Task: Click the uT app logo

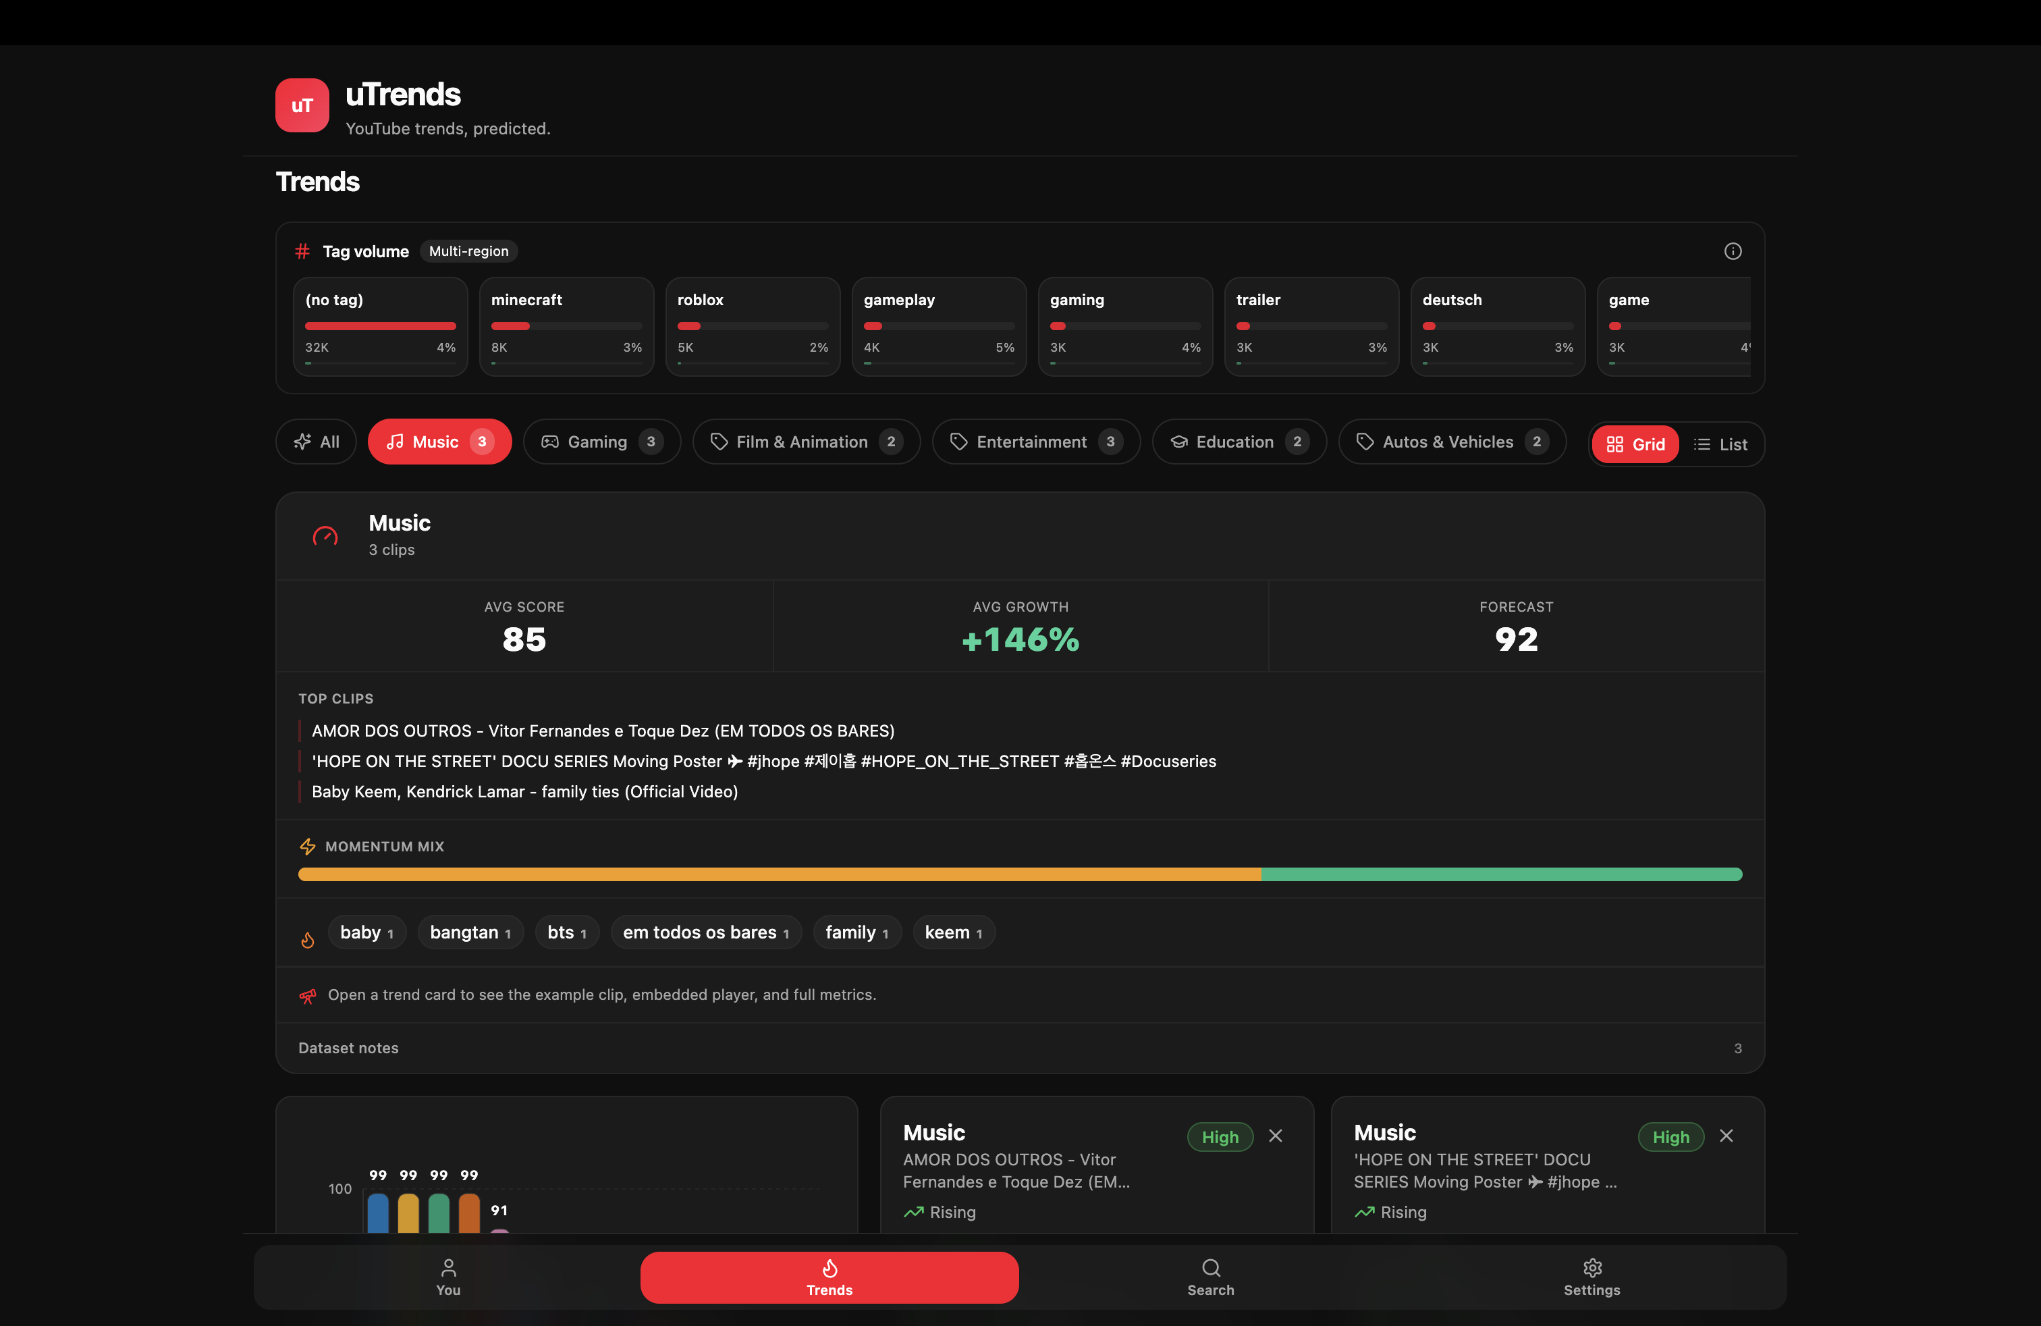Action: [302, 105]
